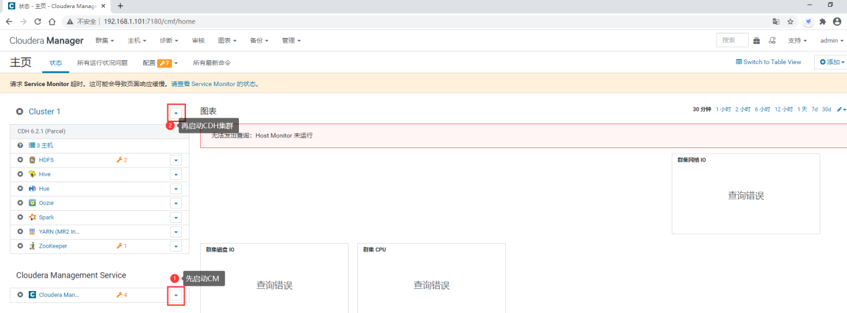Open the 管理 menu
Viewport: 847px width, 313px height.
[x=291, y=41]
